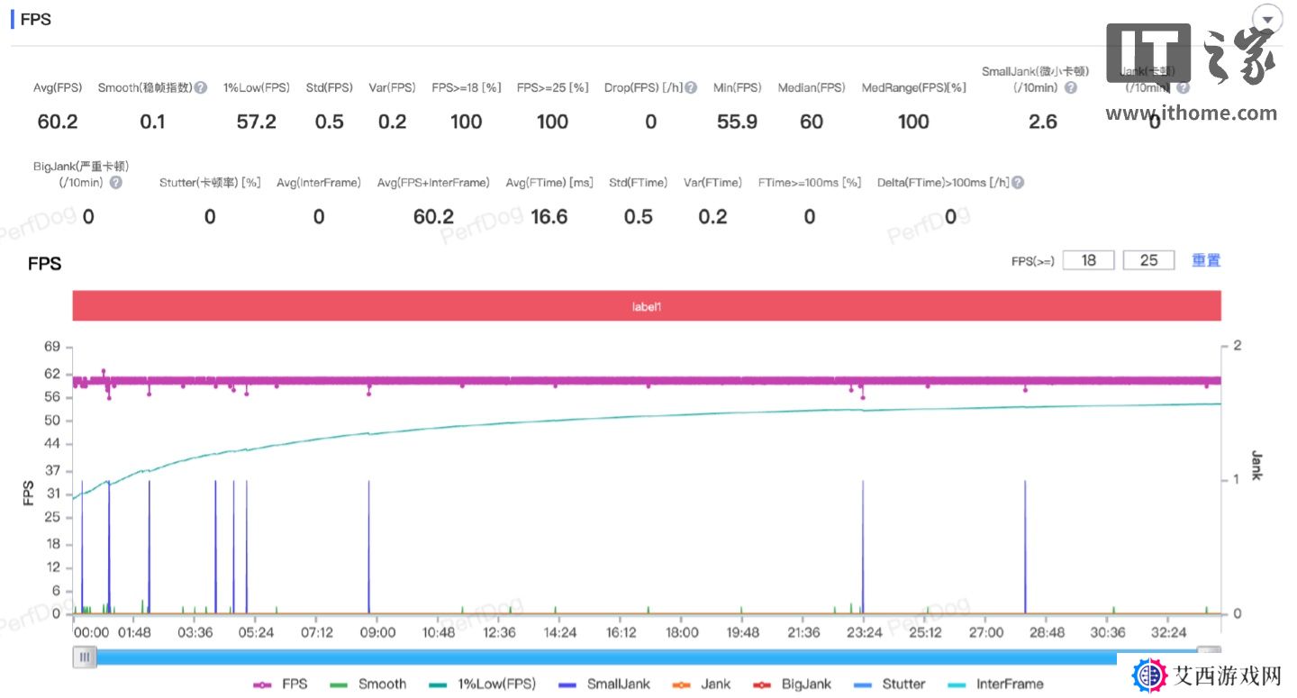Click the FPS threshold field showing 25
The width and height of the screenshot is (1297, 698).
coord(1148,260)
